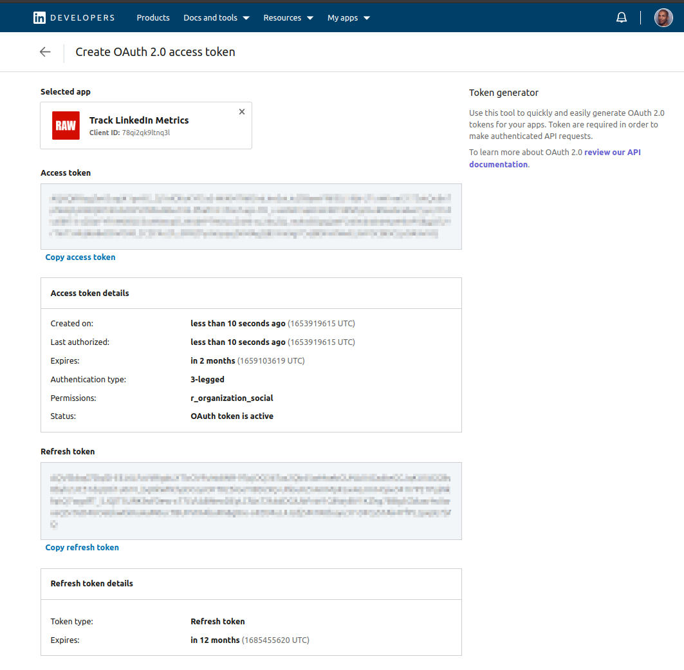The width and height of the screenshot is (684, 670).
Task: Click the access token expiry 'in 2 months'
Action: 213,360
